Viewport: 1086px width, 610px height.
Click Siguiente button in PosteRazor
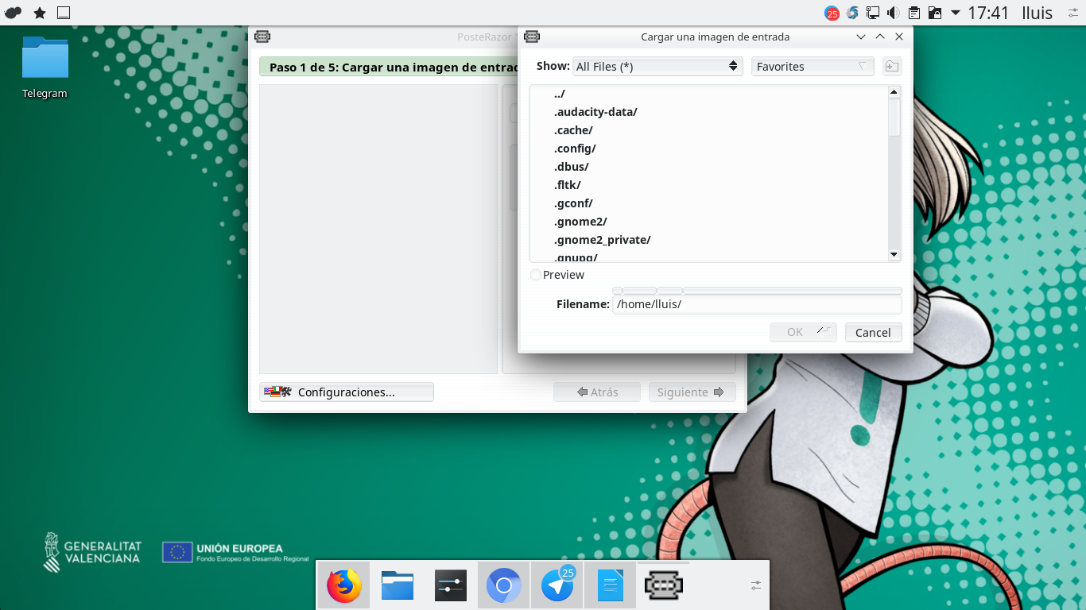click(692, 392)
